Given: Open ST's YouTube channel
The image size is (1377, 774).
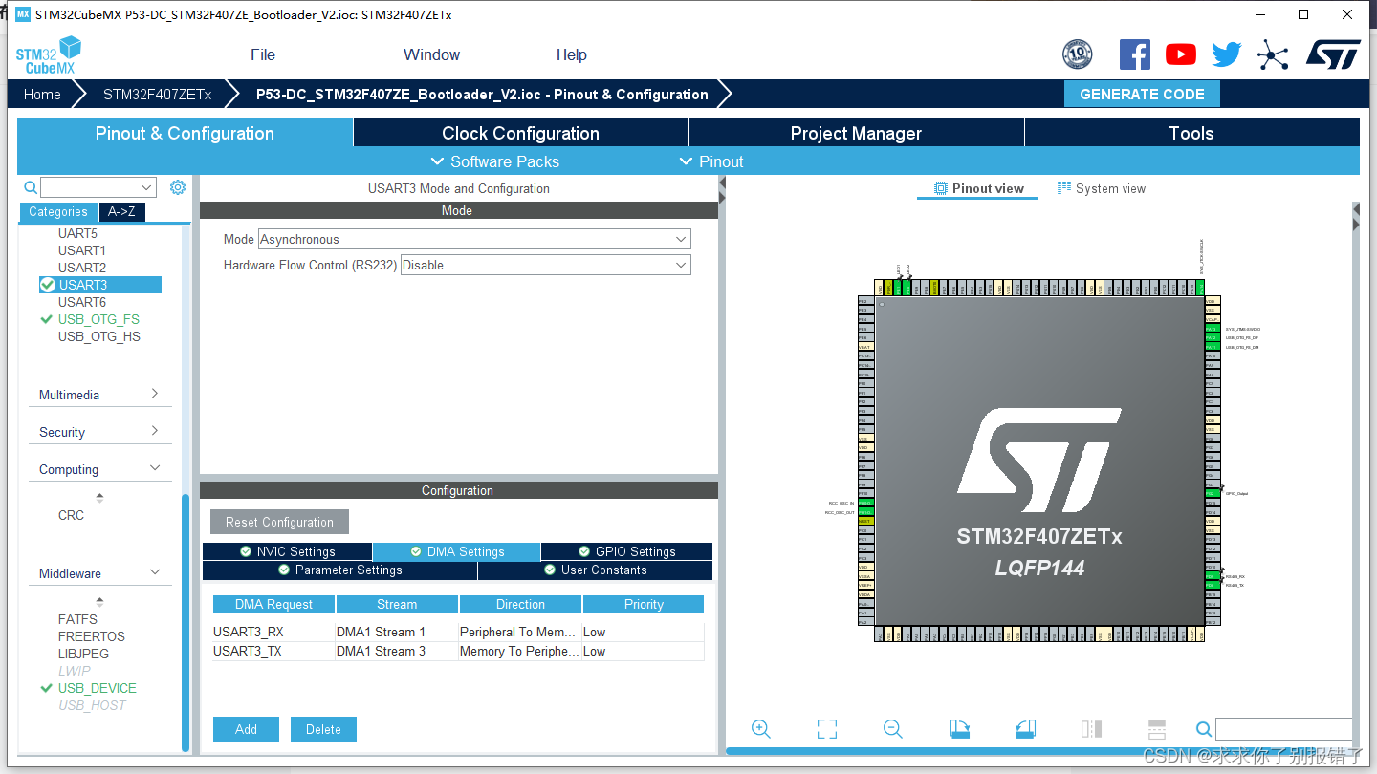Looking at the screenshot, I should [x=1180, y=54].
